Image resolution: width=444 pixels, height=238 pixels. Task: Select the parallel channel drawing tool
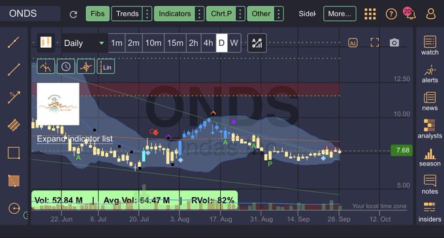coord(14,125)
